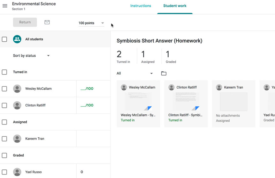Select the checkbox next to Wesley McCallam
275x178 pixels.
4,89
